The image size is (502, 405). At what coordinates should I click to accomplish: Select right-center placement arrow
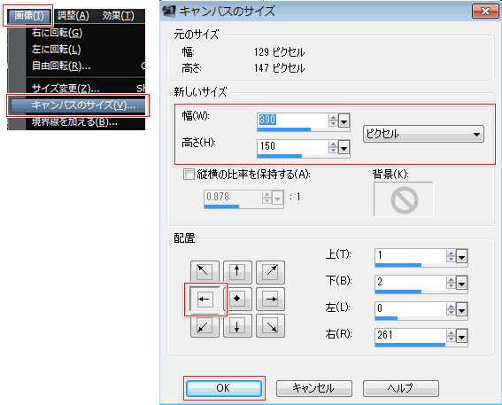270,299
